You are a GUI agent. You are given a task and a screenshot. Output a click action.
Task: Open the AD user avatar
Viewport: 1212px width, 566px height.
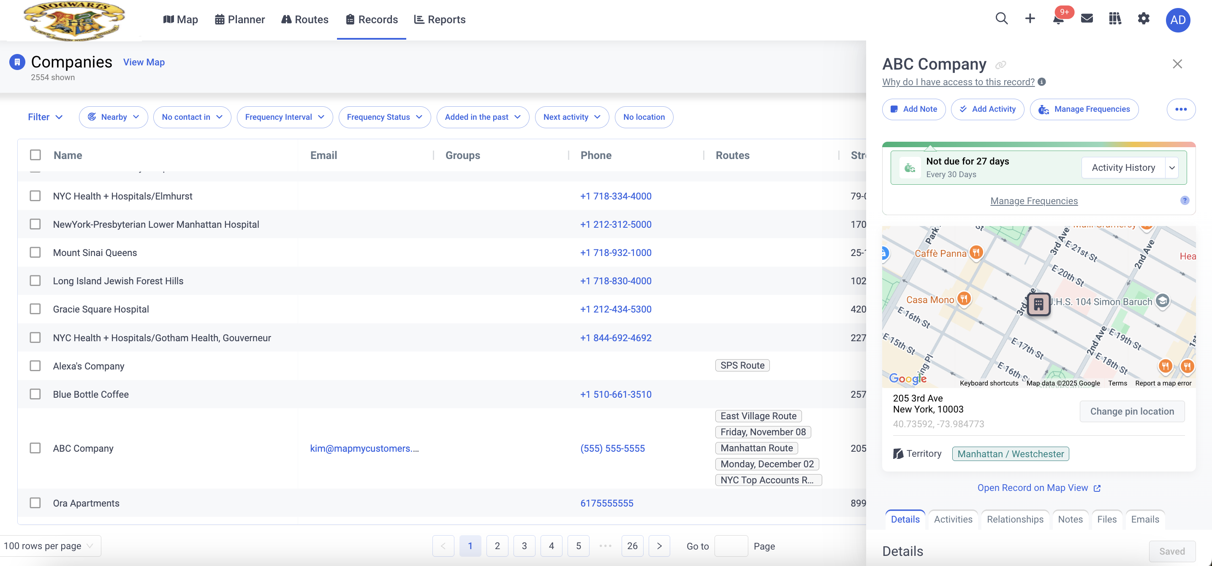1178,20
